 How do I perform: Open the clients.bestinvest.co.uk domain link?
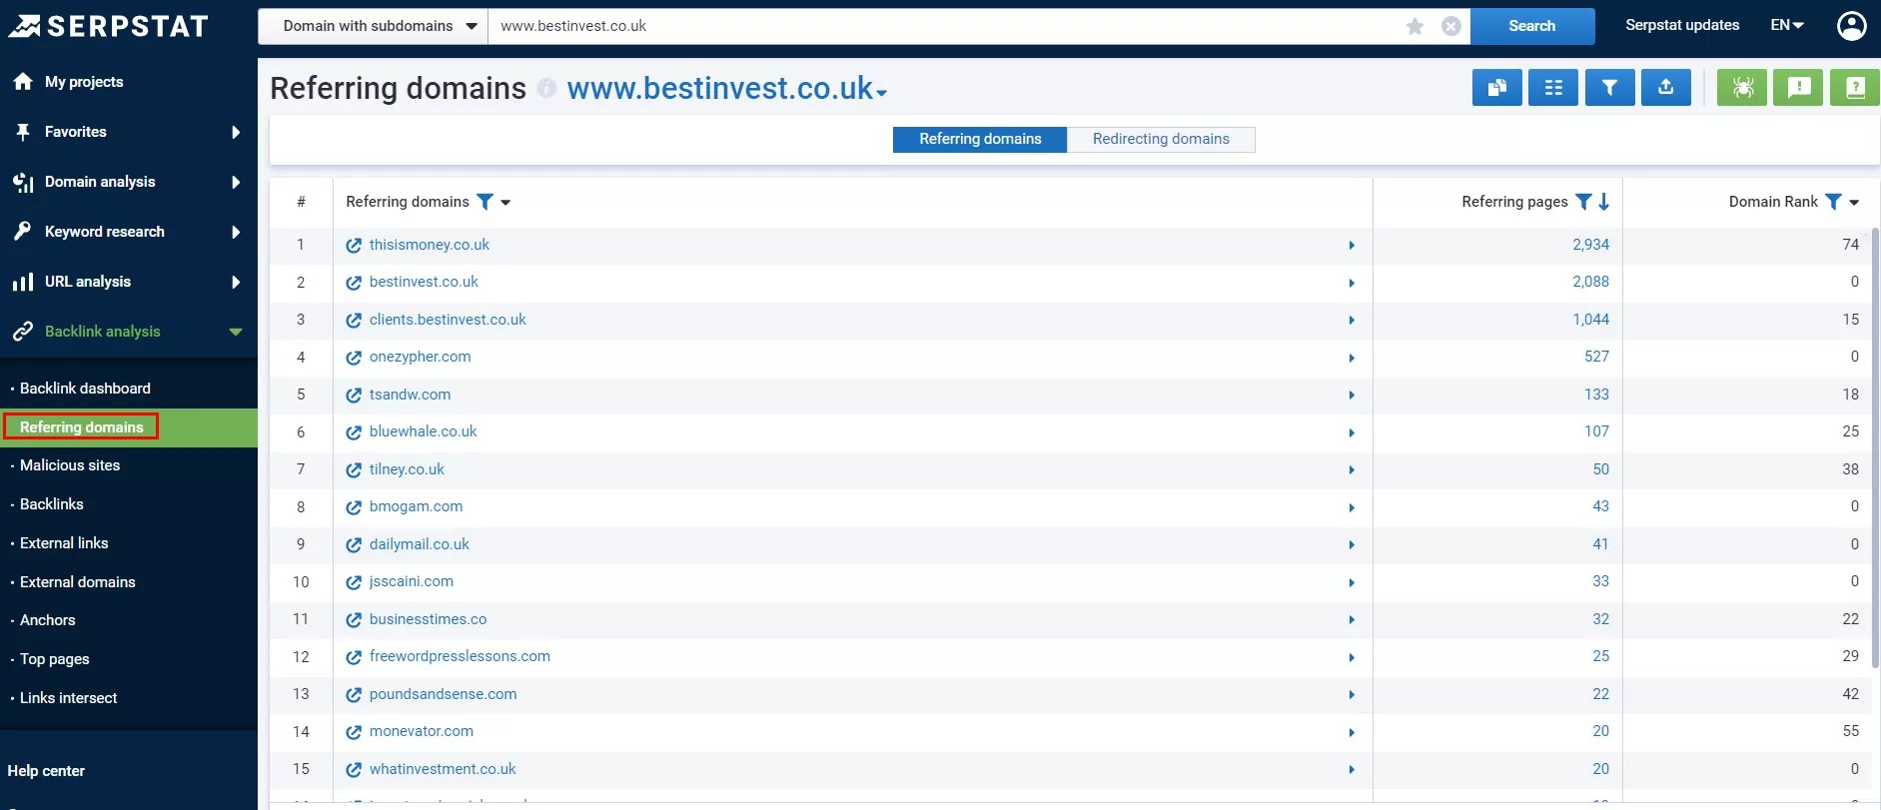click(x=448, y=320)
